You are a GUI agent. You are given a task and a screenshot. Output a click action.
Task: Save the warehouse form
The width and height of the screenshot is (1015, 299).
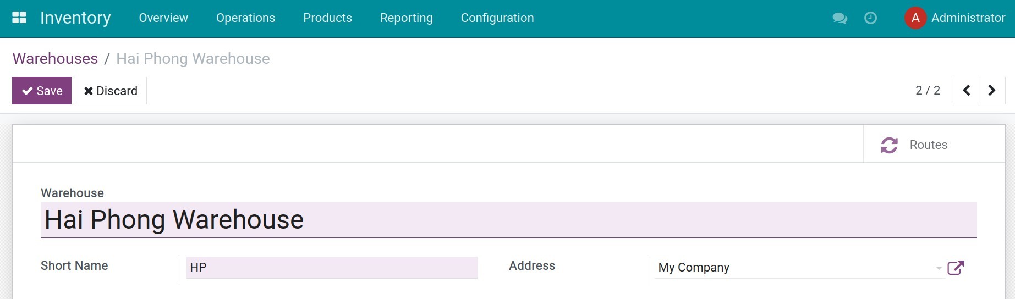click(42, 91)
